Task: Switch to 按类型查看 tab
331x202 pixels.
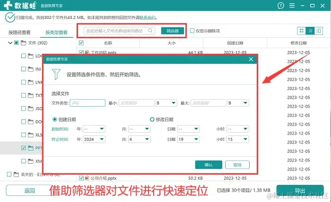Action: pos(56,32)
